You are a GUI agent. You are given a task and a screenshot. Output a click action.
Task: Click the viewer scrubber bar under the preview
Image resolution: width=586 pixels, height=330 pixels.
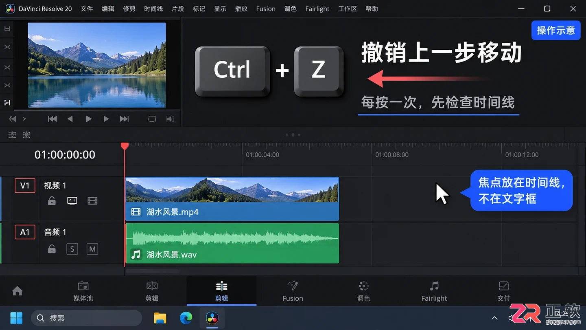[x=97, y=110]
